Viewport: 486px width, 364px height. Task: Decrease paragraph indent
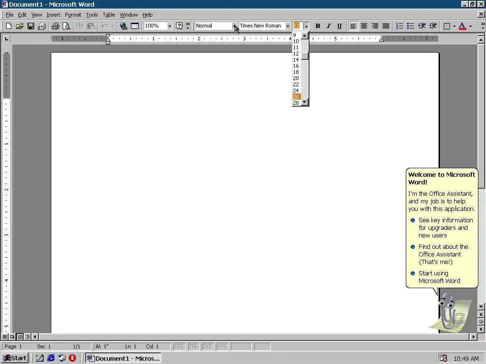[x=421, y=26]
